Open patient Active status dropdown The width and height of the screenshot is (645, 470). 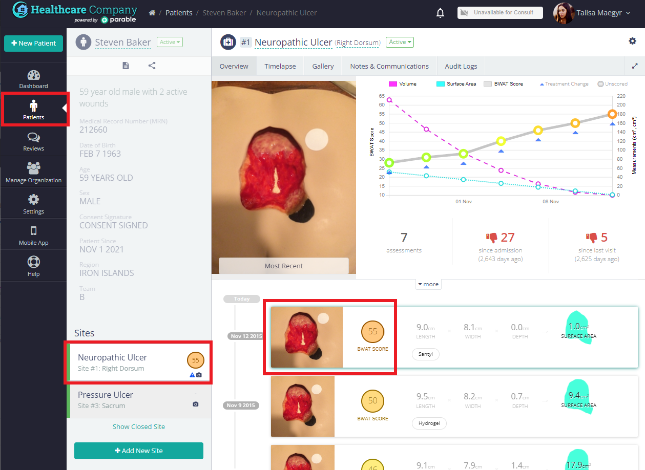(x=170, y=42)
